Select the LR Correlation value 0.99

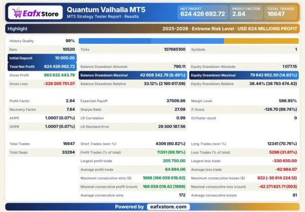pyautogui.click(x=180, y=118)
